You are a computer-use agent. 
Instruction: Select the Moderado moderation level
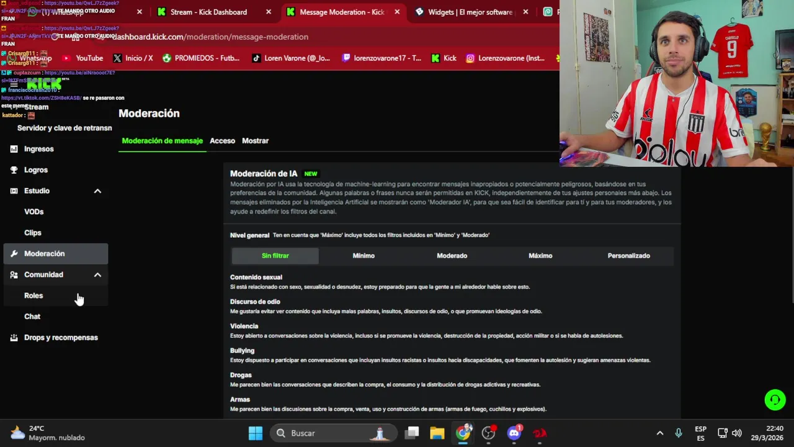coord(452,256)
